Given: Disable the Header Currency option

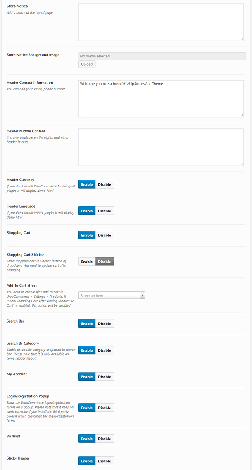Looking at the screenshot, I should coord(105,184).
